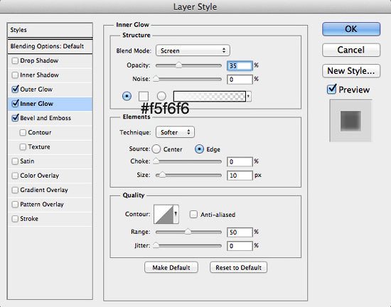Viewport: 391px width, 307px height.
Task: Click the Jitter slider handle
Action: pyautogui.click(x=156, y=246)
